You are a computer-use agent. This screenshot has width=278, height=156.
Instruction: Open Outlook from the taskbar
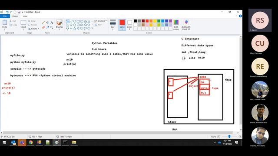(x=13, y=143)
